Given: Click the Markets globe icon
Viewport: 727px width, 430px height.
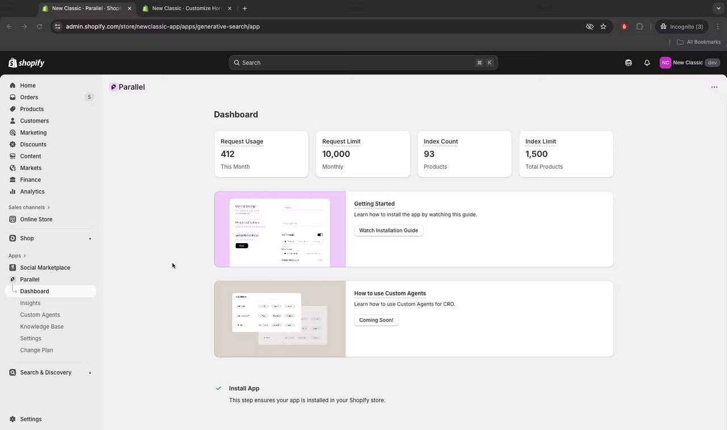Looking at the screenshot, I should (12, 168).
